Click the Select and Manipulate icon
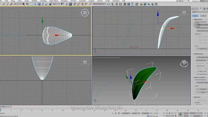208x117 pixels. coord(67,4)
